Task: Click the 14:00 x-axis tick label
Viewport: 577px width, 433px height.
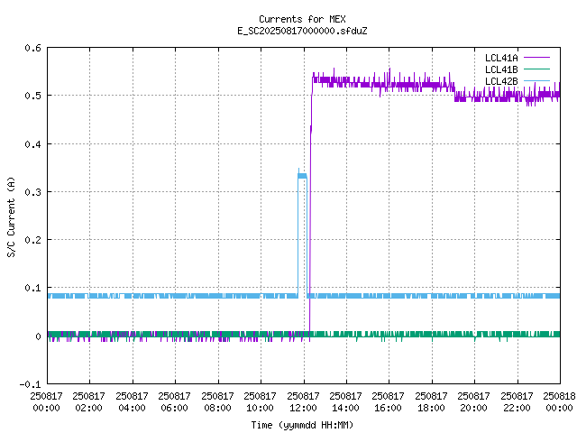Action: (345, 408)
